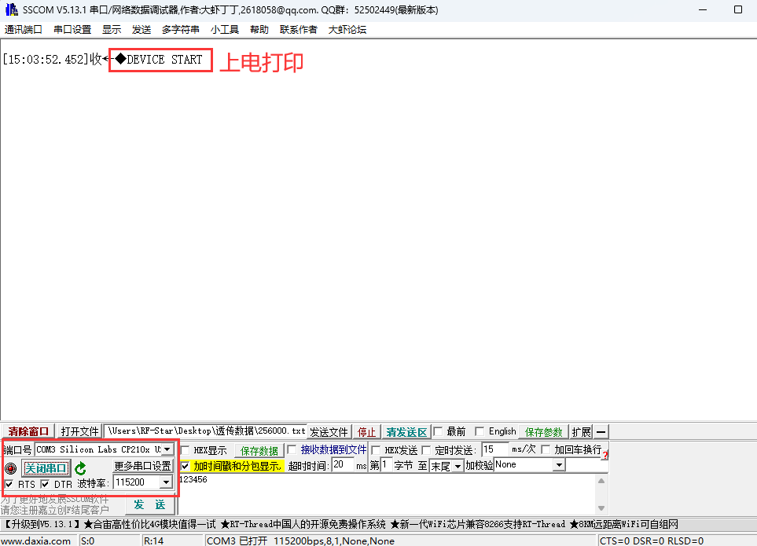The image size is (757, 546).
Task: Open the 发送 menu
Action: pos(141,29)
